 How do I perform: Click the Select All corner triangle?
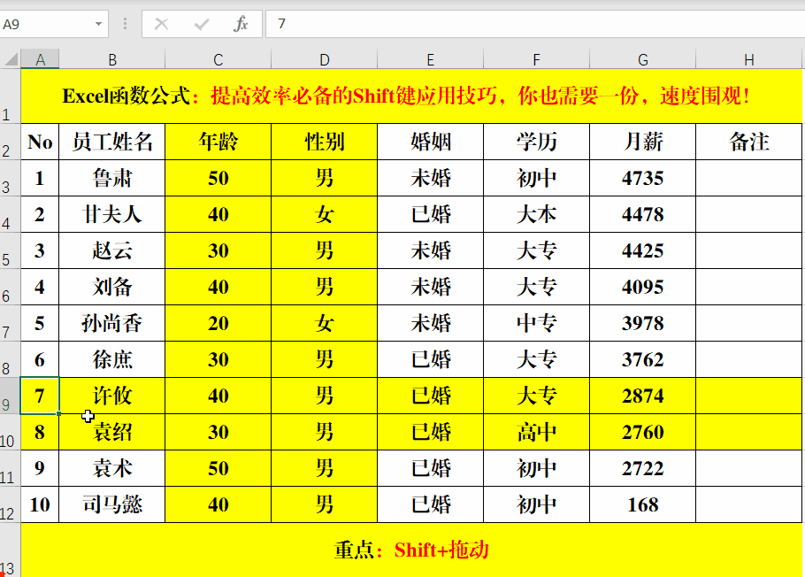(x=11, y=59)
